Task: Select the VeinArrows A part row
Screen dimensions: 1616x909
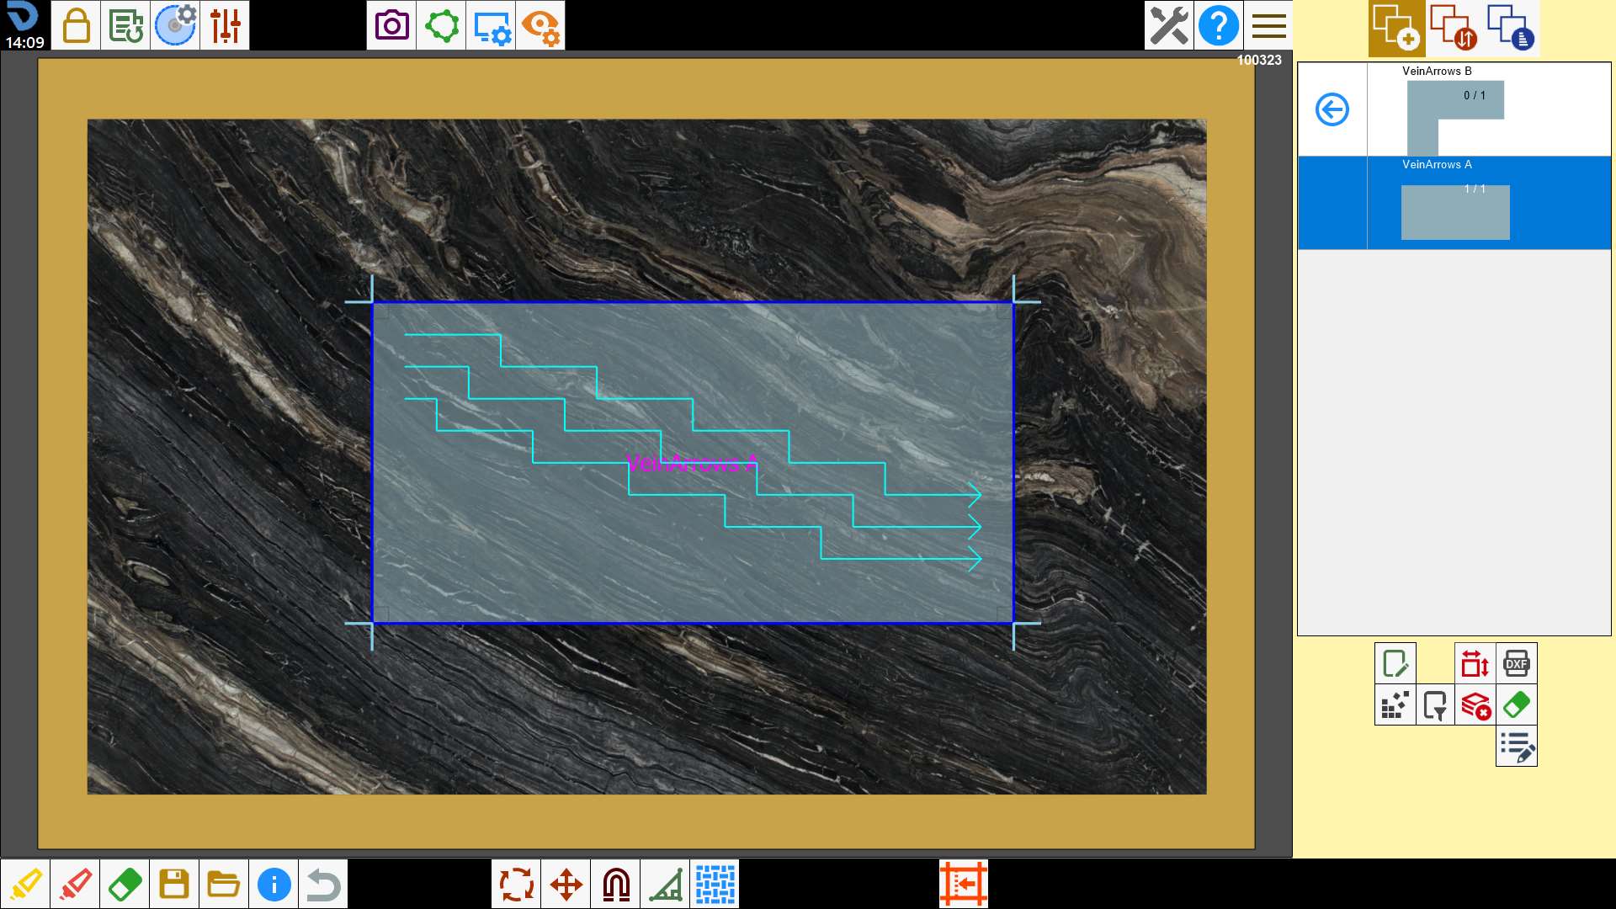Action: [x=1454, y=203]
